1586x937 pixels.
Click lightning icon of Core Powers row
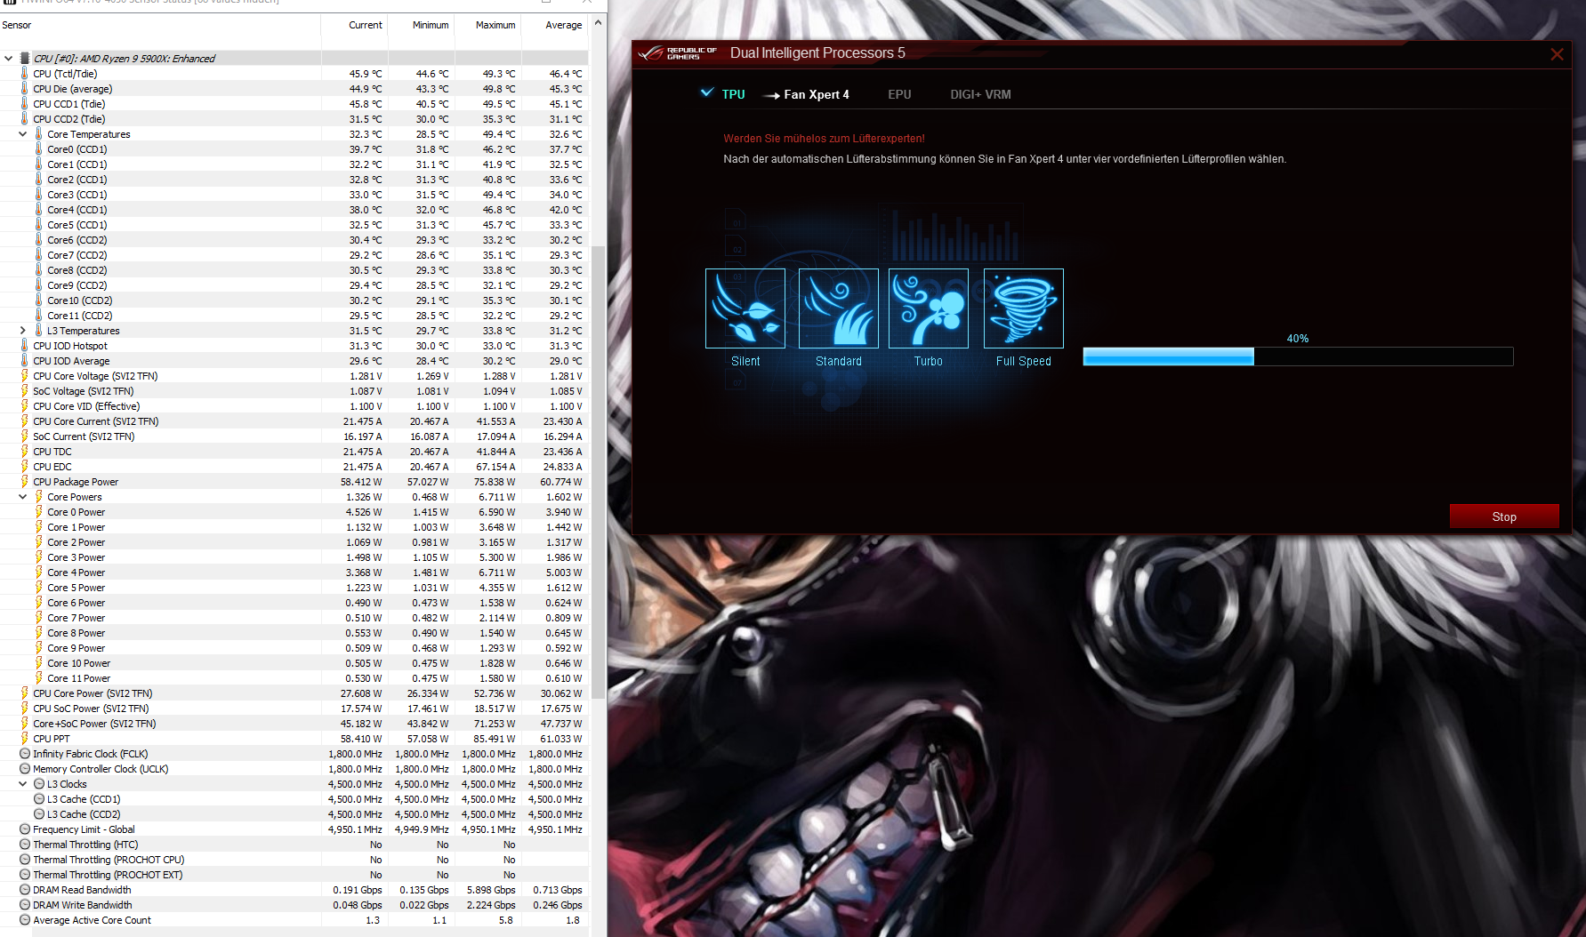coord(39,497)
